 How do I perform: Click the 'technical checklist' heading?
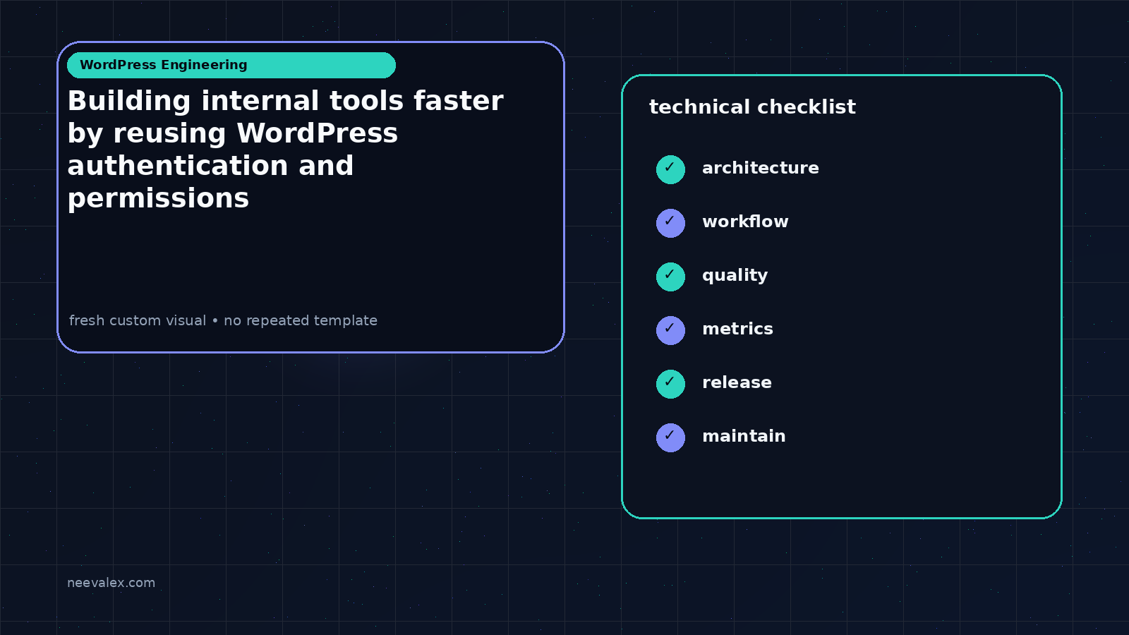[752, 107]
